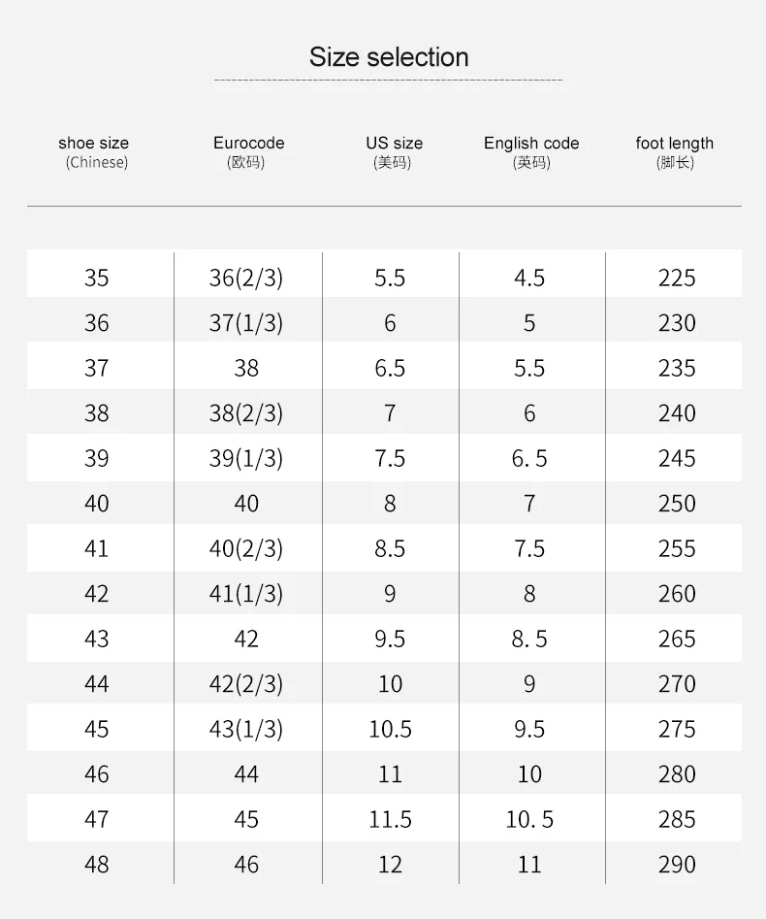
Task: Click US size 9.5 cell
Action: click(390, 639)
